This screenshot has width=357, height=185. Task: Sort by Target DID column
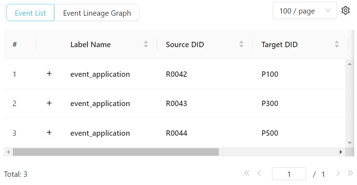coord(337,44)
